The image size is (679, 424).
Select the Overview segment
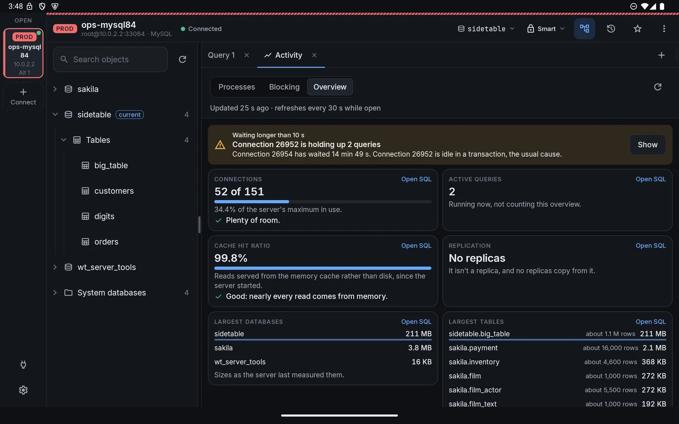pos(330,87)
